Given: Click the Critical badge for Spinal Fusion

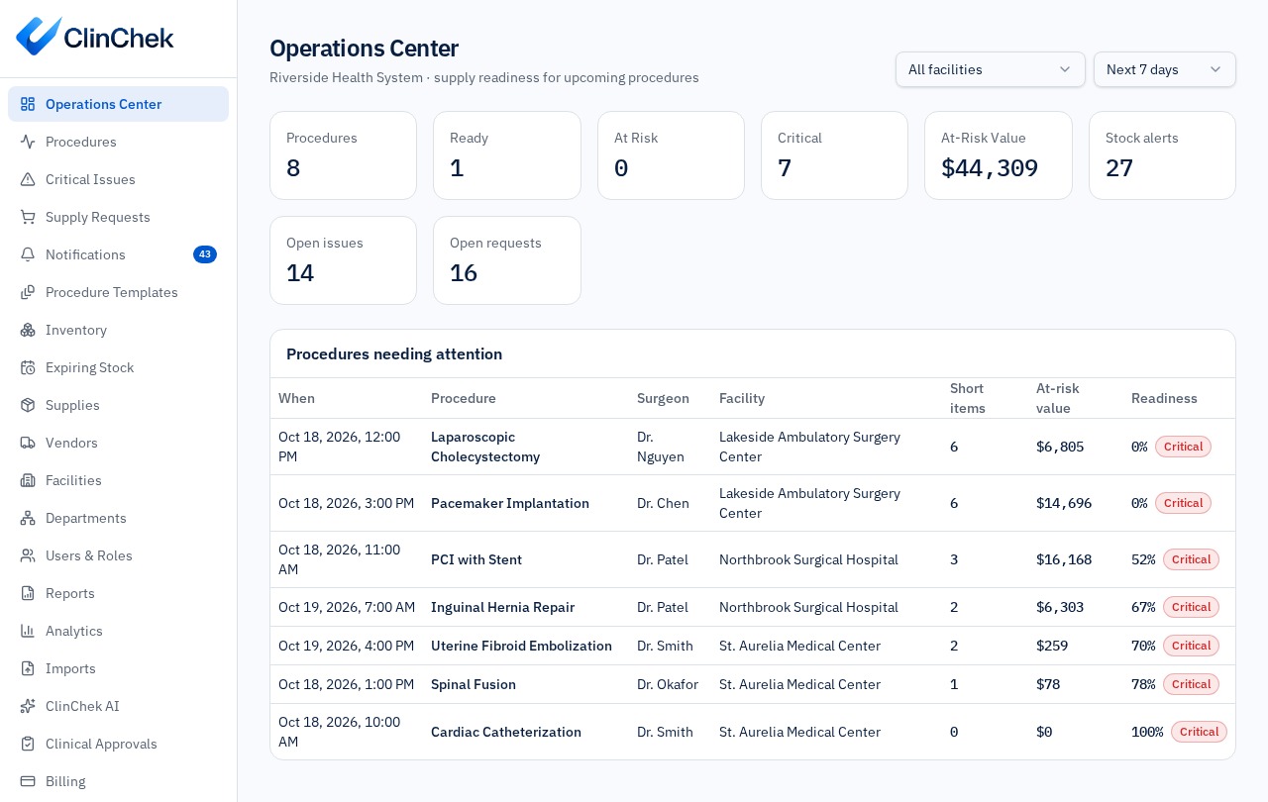Looking at the screenshot, I should pos(1191,684).
